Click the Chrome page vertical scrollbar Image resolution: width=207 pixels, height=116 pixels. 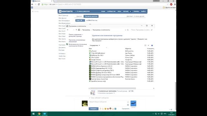point(175,96)
